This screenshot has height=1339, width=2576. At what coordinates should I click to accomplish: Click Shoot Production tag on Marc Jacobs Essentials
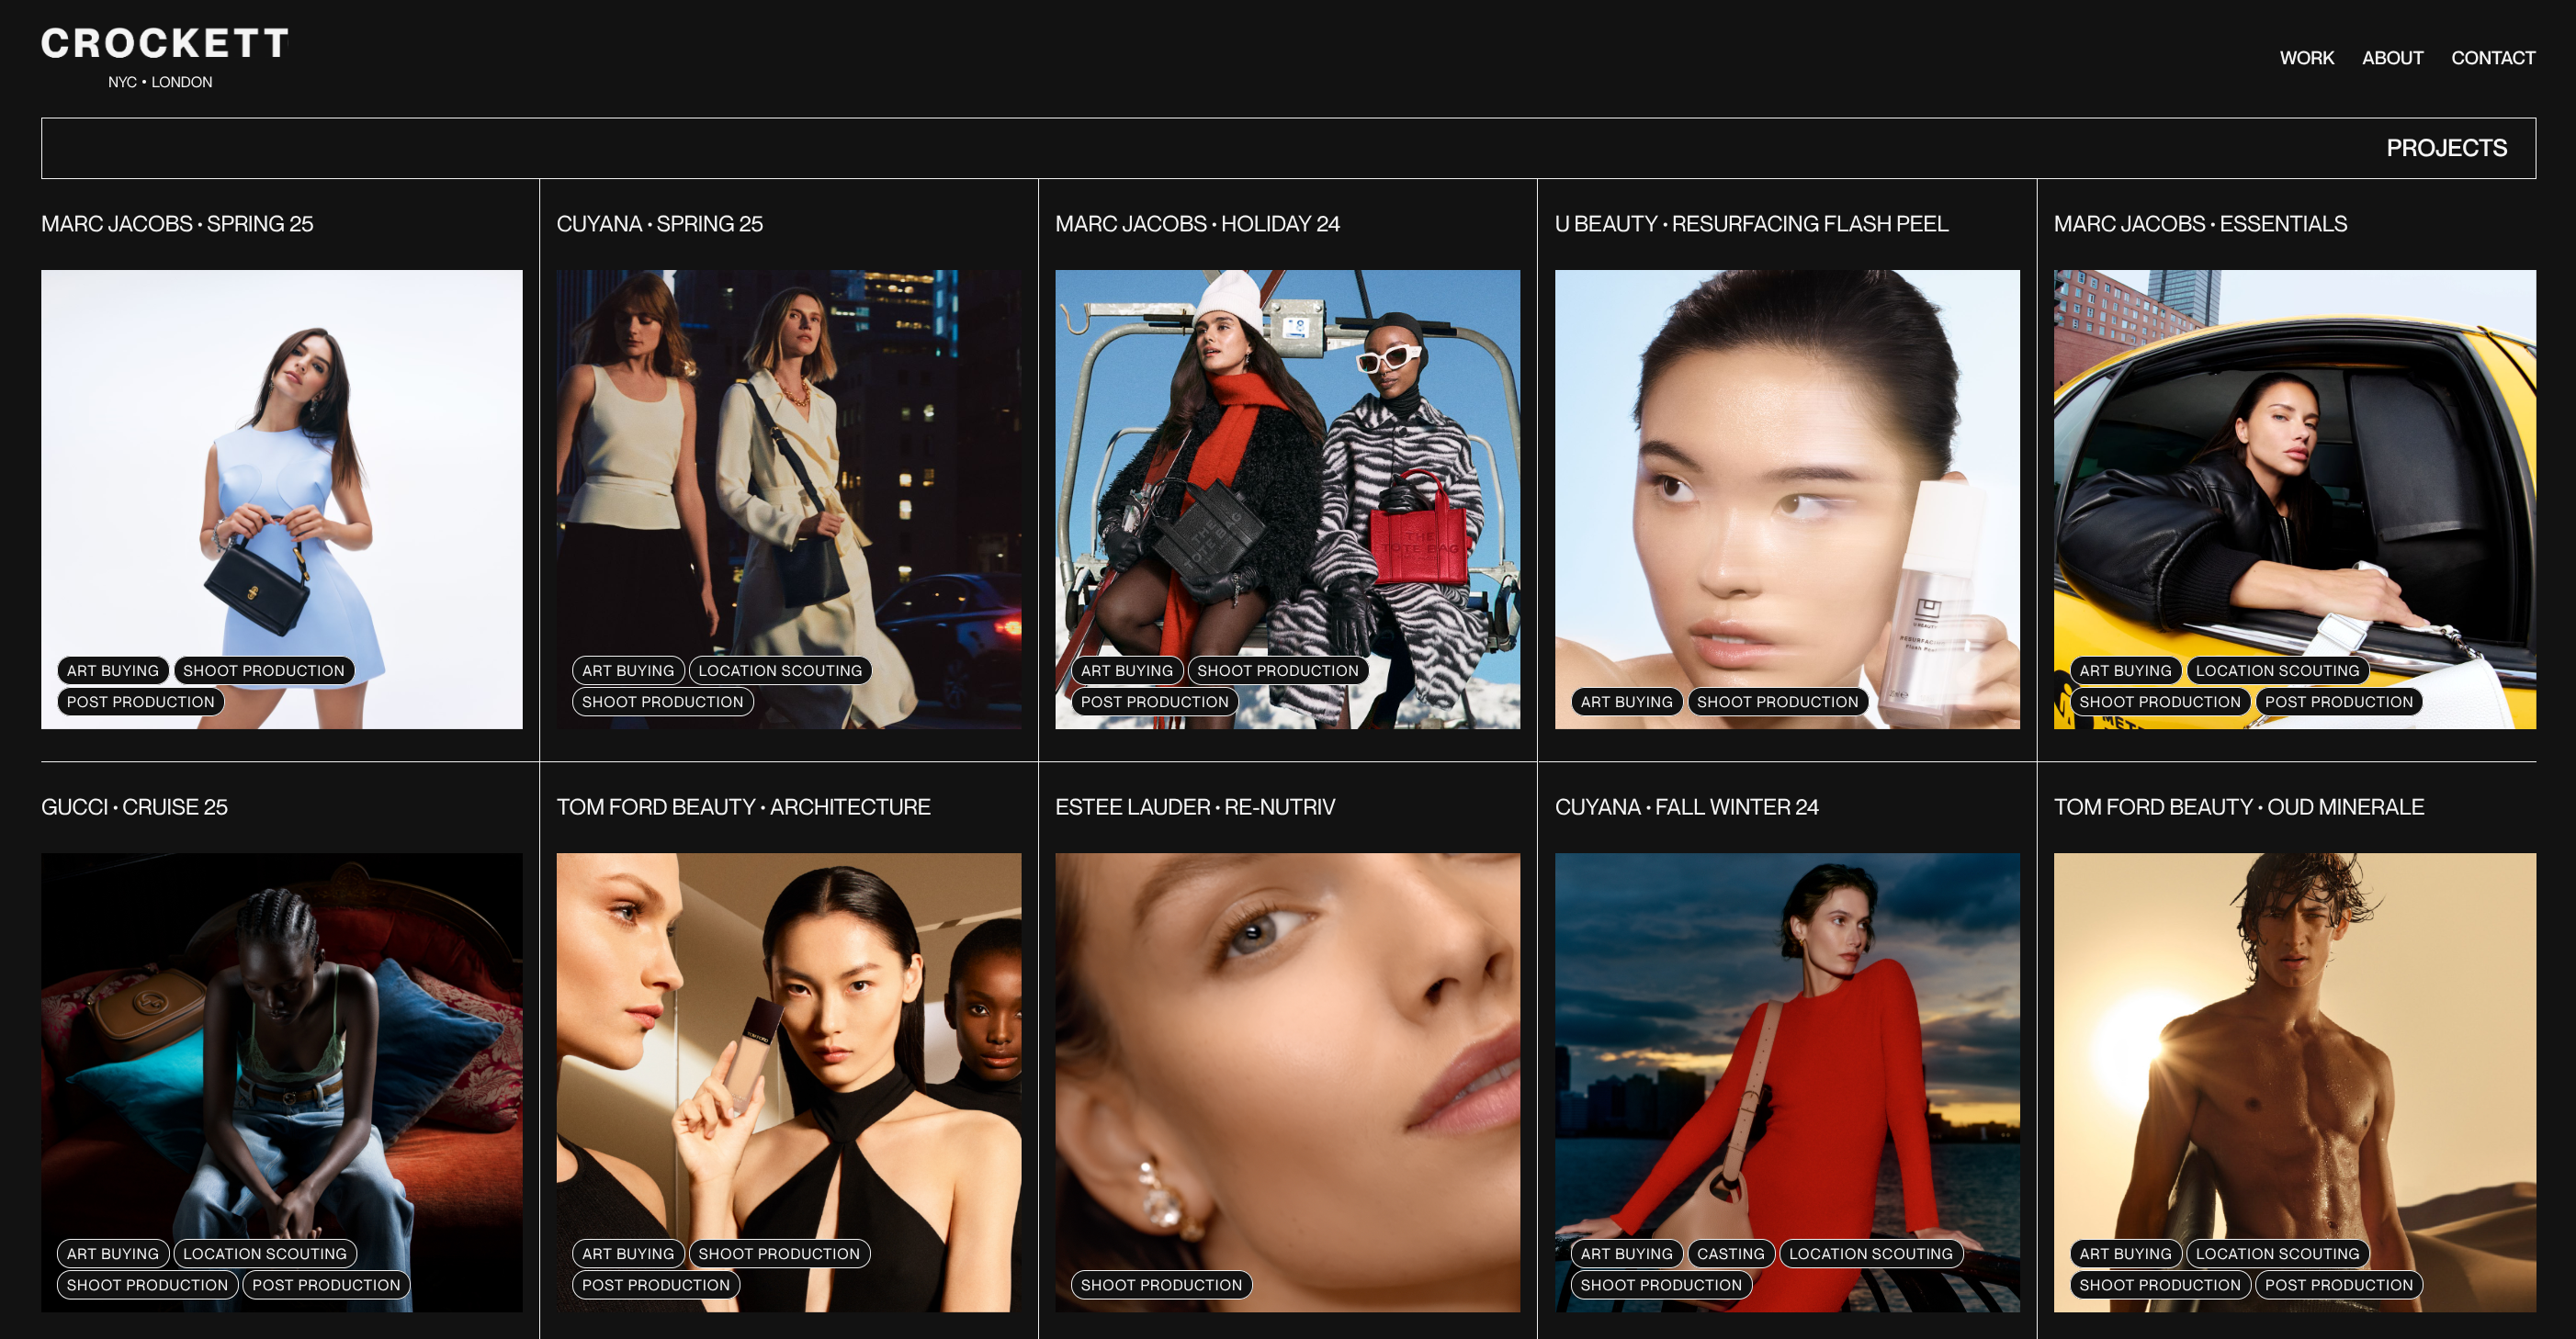click(2160, 702)
